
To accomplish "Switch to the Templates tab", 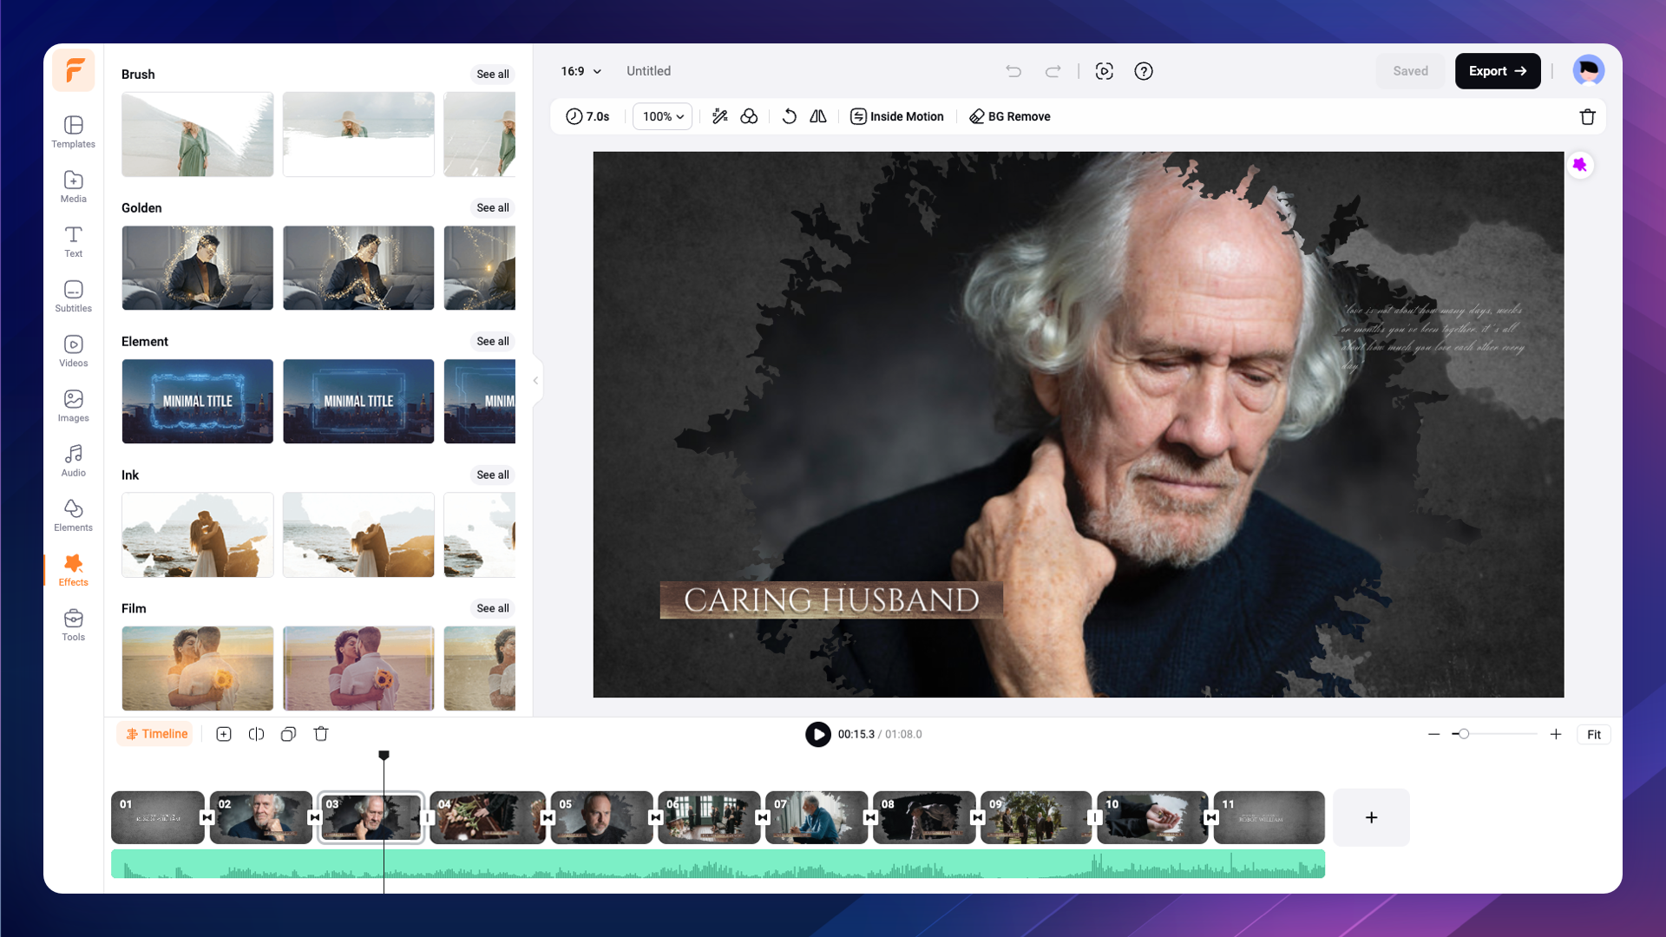I will tap(73, 131).
